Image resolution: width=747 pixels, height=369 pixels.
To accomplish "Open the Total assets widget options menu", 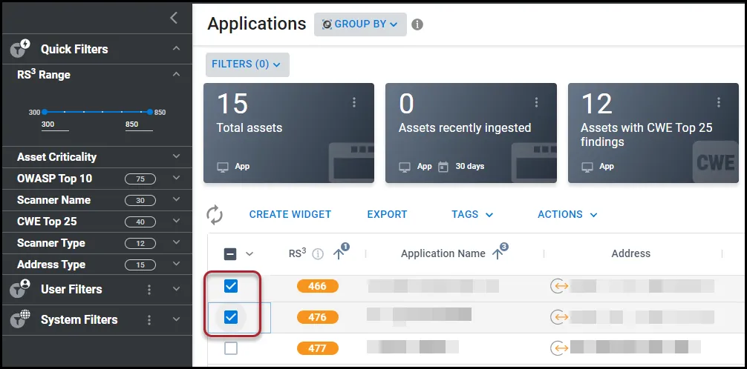I will 354,102.
